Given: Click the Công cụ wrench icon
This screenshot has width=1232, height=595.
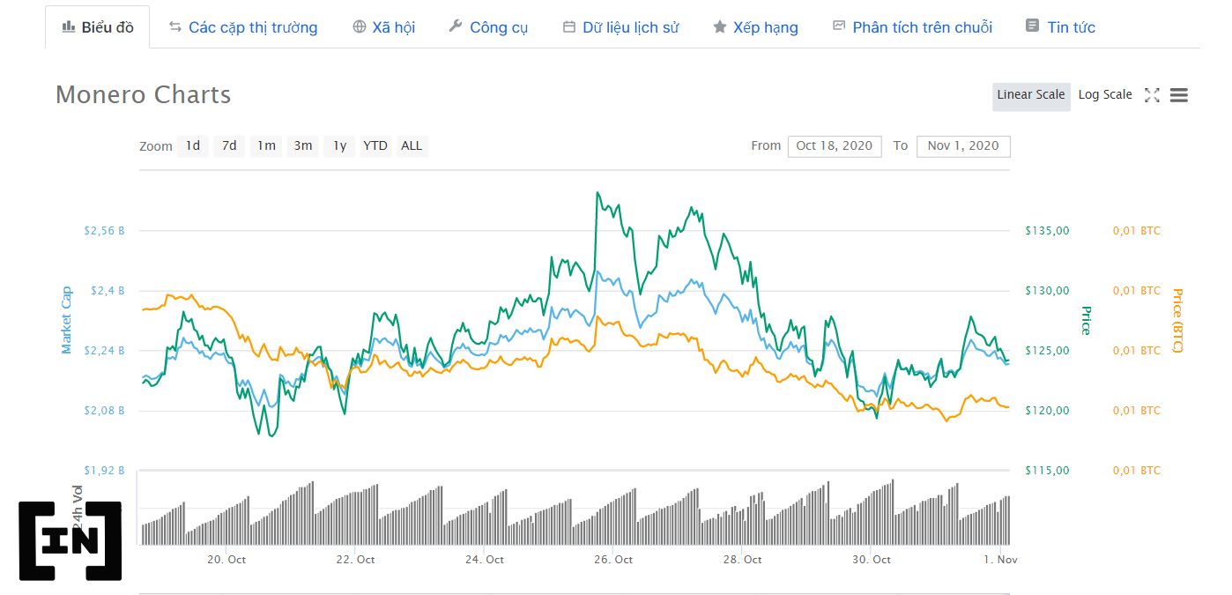Looking at the screenshot, I should point(456,26).
